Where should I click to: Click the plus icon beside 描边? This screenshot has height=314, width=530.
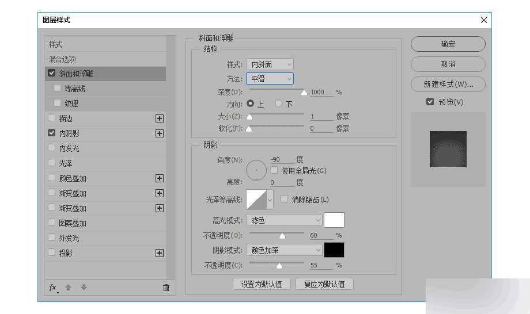point(160,118)
